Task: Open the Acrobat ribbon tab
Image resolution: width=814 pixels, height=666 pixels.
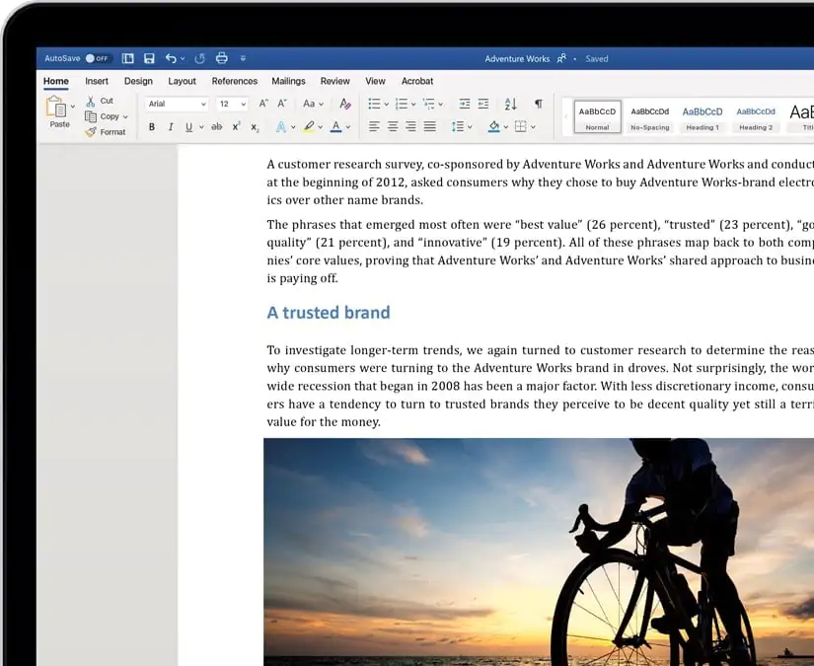Action: [x=417, y=81]
